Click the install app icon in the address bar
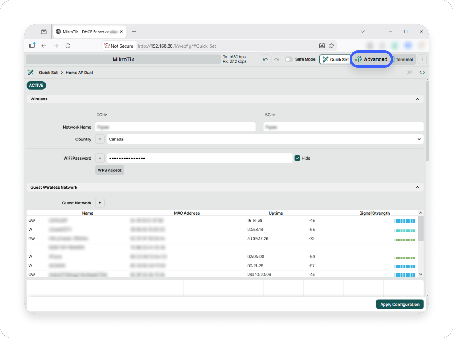 (322, 46)
